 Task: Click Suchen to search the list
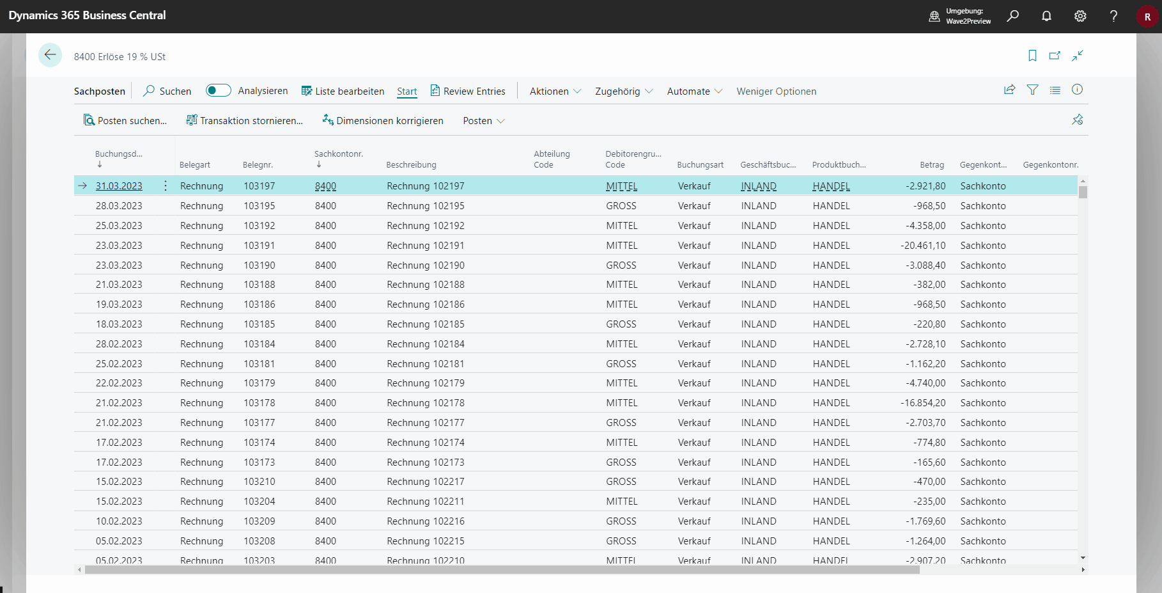click(x=167, y=91)
